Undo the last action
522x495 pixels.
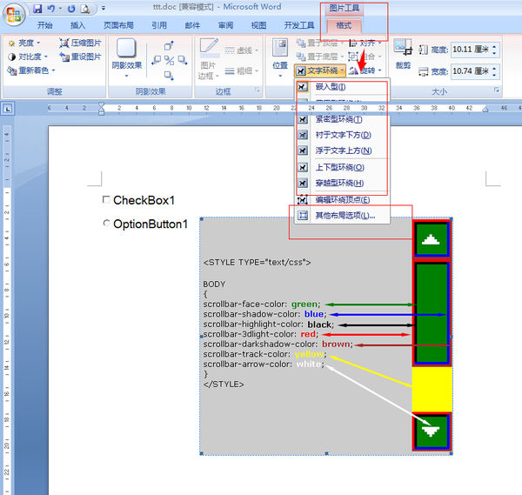tap(51, 9)
